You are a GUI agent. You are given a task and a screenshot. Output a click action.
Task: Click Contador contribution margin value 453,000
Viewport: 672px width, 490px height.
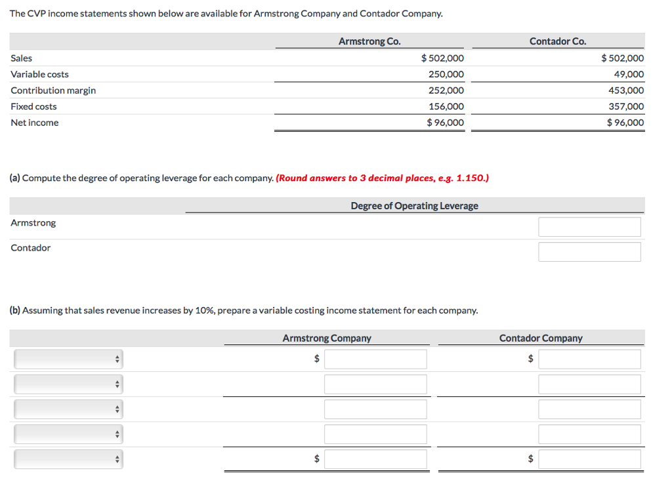626,91
